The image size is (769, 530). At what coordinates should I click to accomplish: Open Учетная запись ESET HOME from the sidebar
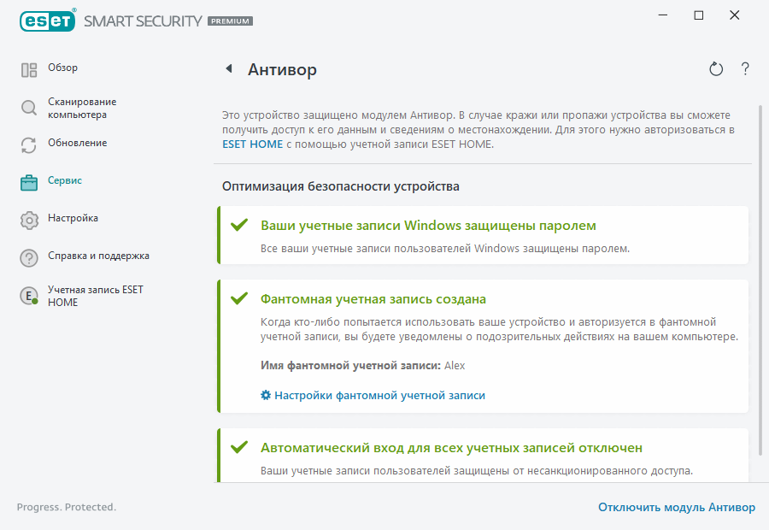94,295
